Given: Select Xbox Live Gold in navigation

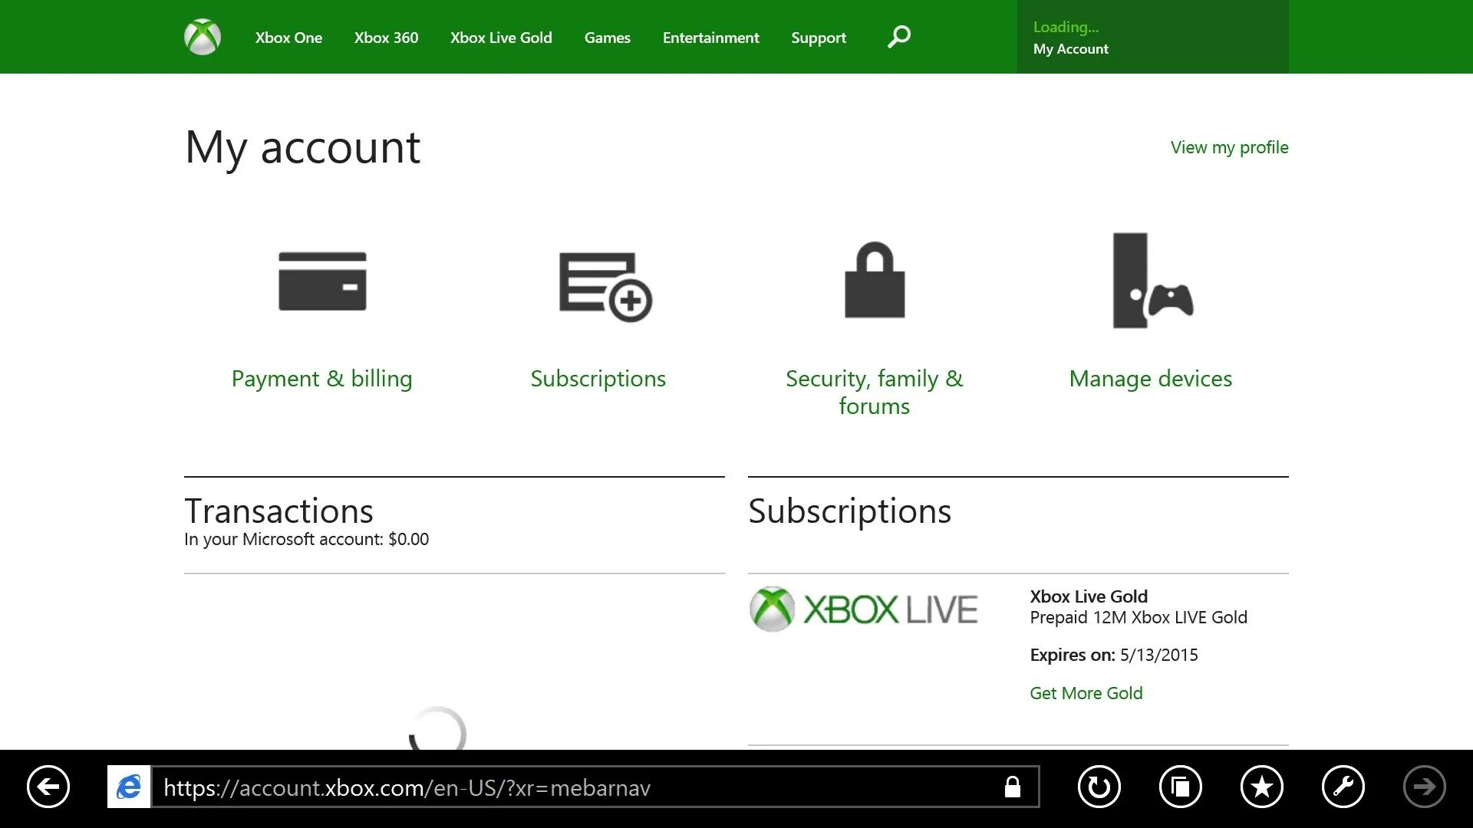Looking at the screenshot, I should 501,38.
